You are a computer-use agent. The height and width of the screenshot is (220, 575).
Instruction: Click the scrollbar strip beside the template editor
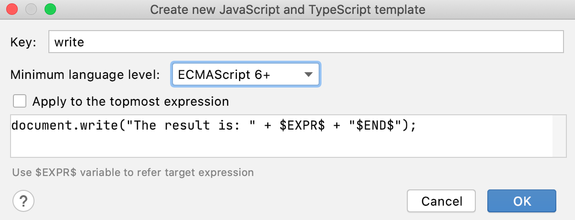coord(558,136)
